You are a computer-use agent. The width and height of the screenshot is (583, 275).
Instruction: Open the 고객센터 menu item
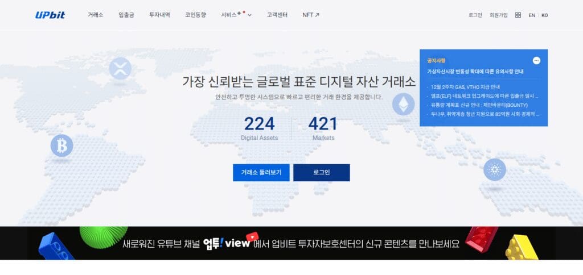tap(277, 15)
